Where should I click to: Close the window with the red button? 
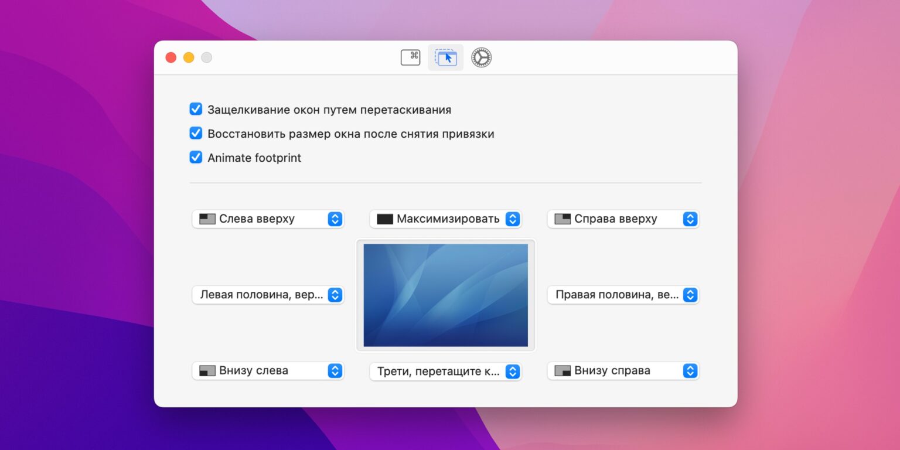tap(171, 57)
